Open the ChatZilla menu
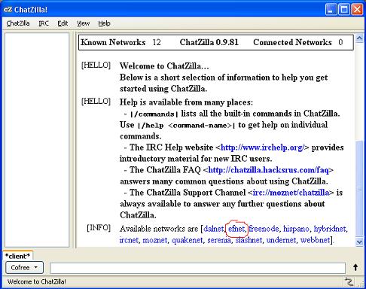 18,23
